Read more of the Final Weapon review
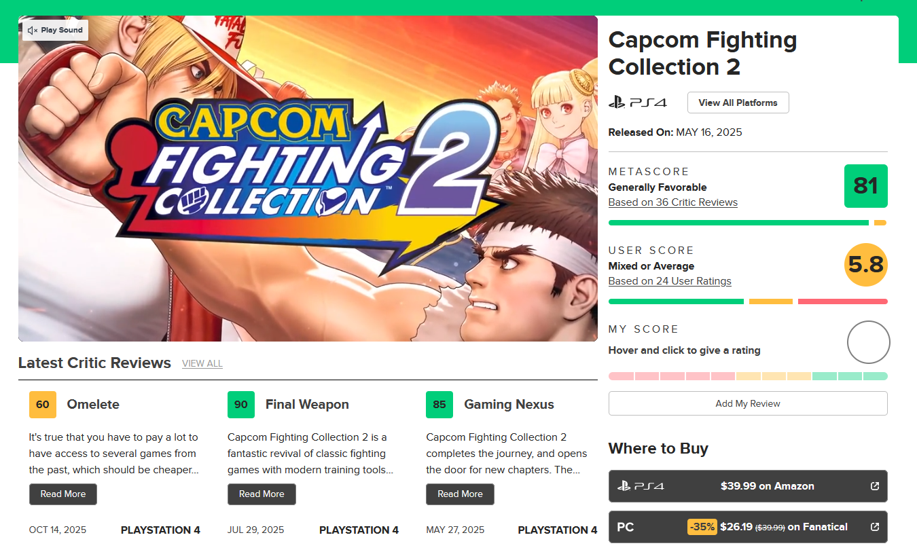This screenshot has width=917, height=550. click(262, 494)
